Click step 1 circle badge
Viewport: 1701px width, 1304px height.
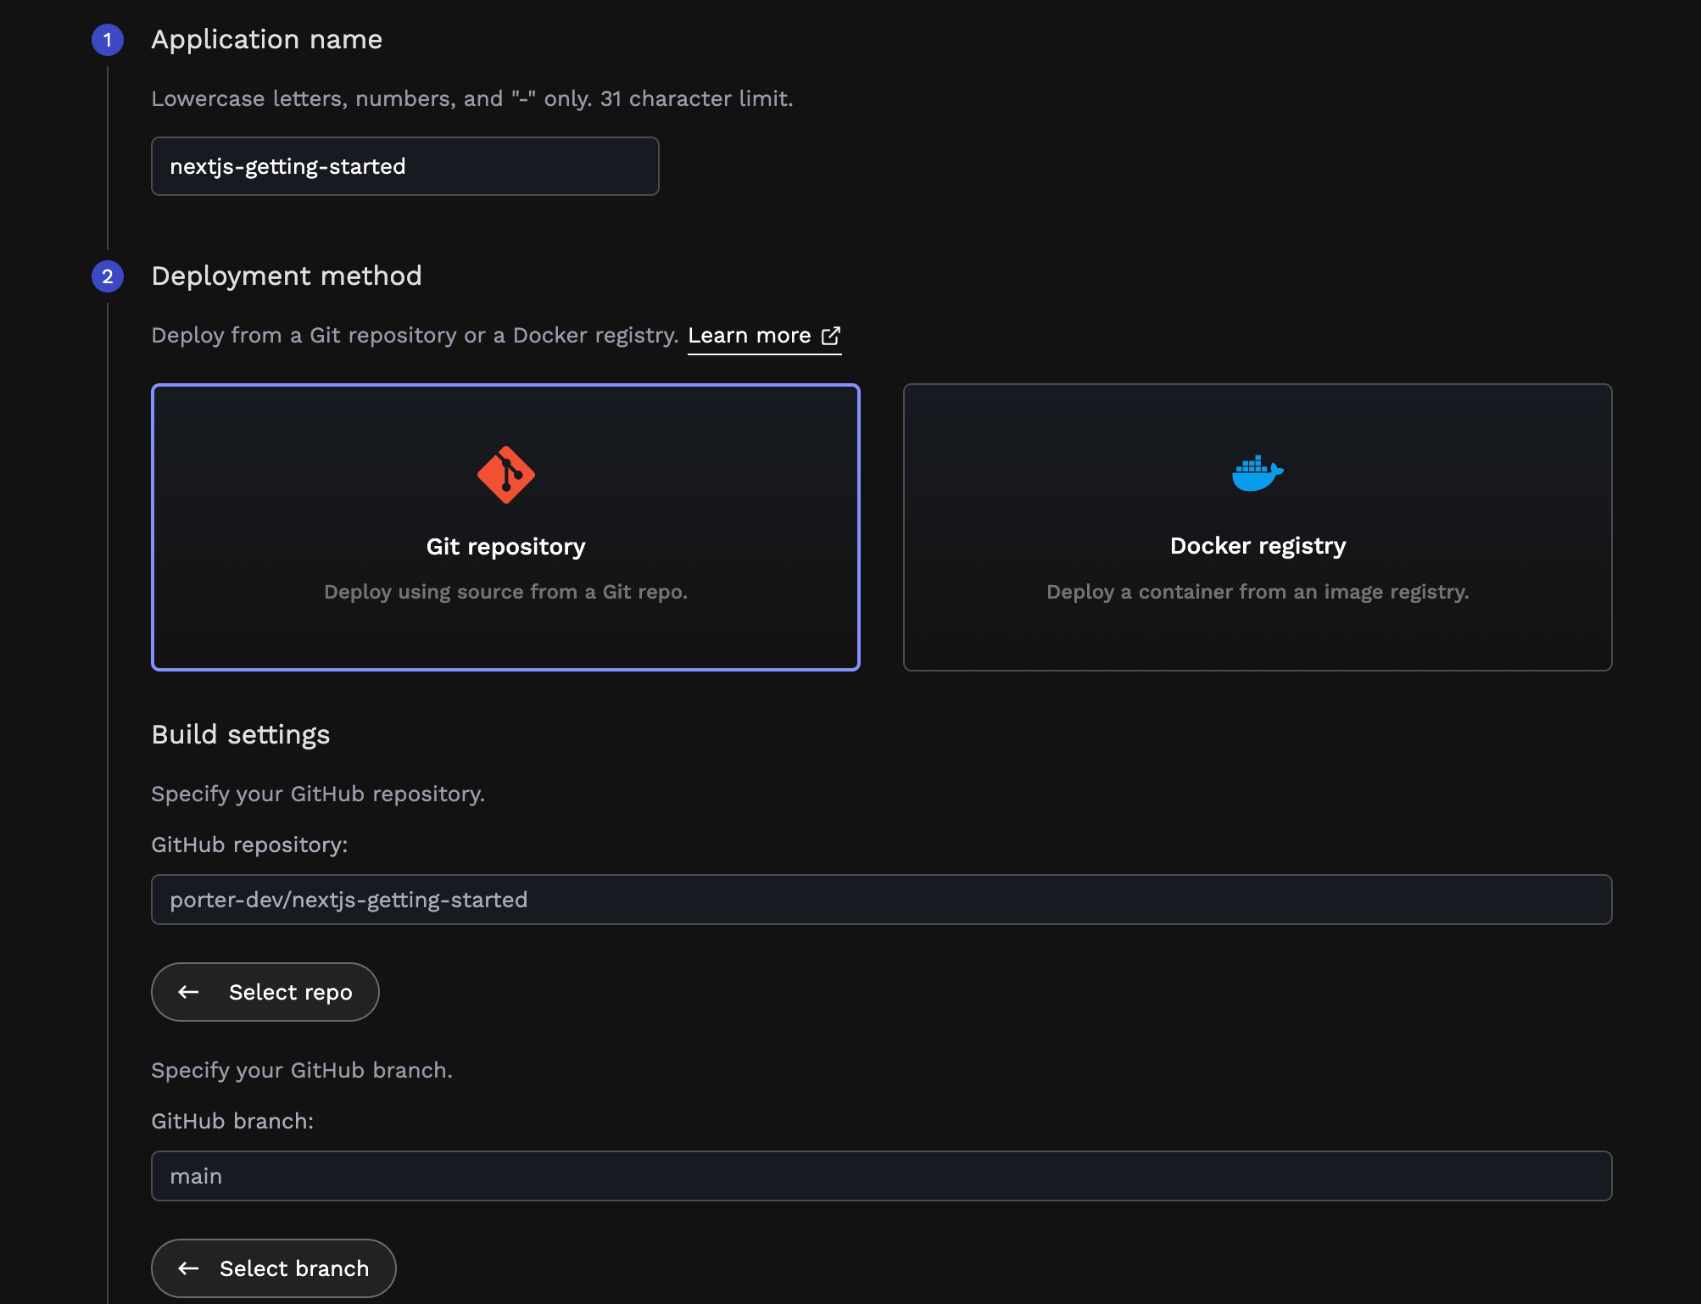108,40
